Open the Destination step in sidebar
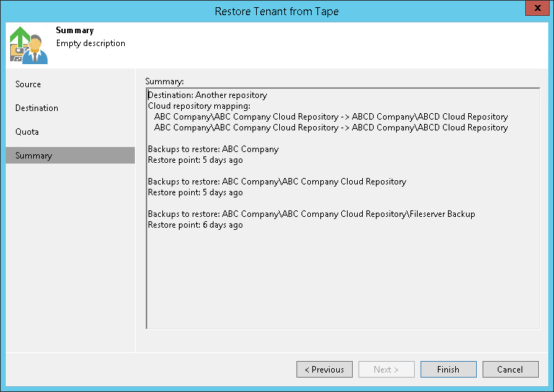Viewport: 554px width, 392px height. [x=37, y=108]
